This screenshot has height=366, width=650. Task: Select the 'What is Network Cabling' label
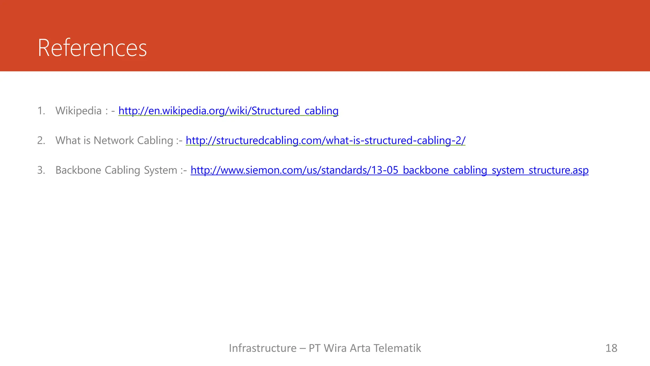[114, 140]
